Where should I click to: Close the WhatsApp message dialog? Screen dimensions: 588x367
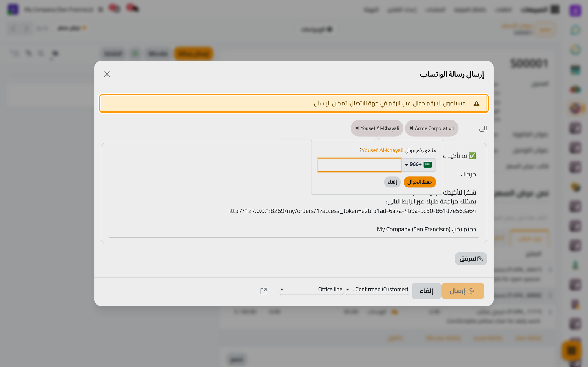(x=107, y=74)
